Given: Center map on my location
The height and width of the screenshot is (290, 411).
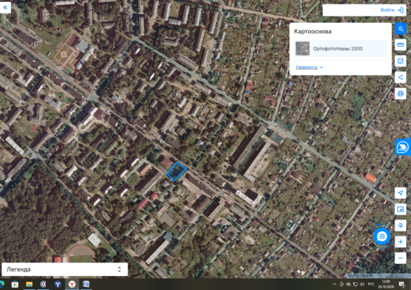Looking at the screenshot, I should (401, 193).
